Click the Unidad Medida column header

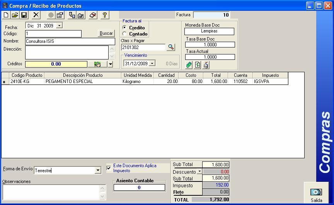138,75
